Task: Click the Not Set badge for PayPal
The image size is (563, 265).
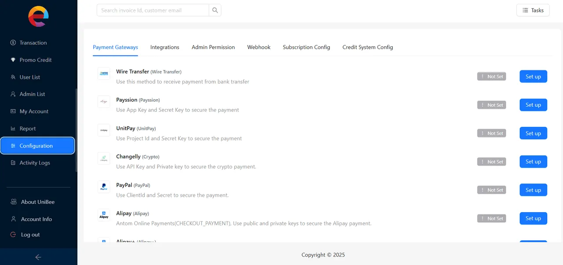Action: pos(492,190)
